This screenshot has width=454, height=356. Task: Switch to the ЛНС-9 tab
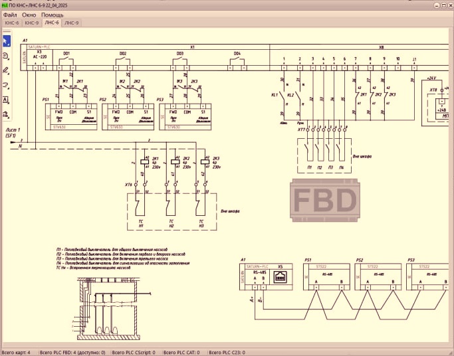click(x=72, y=23)
